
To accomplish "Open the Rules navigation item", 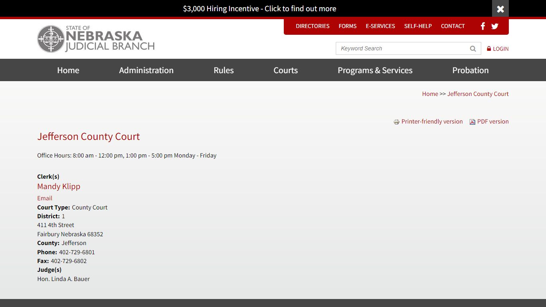I will click(x=223, y=70).
